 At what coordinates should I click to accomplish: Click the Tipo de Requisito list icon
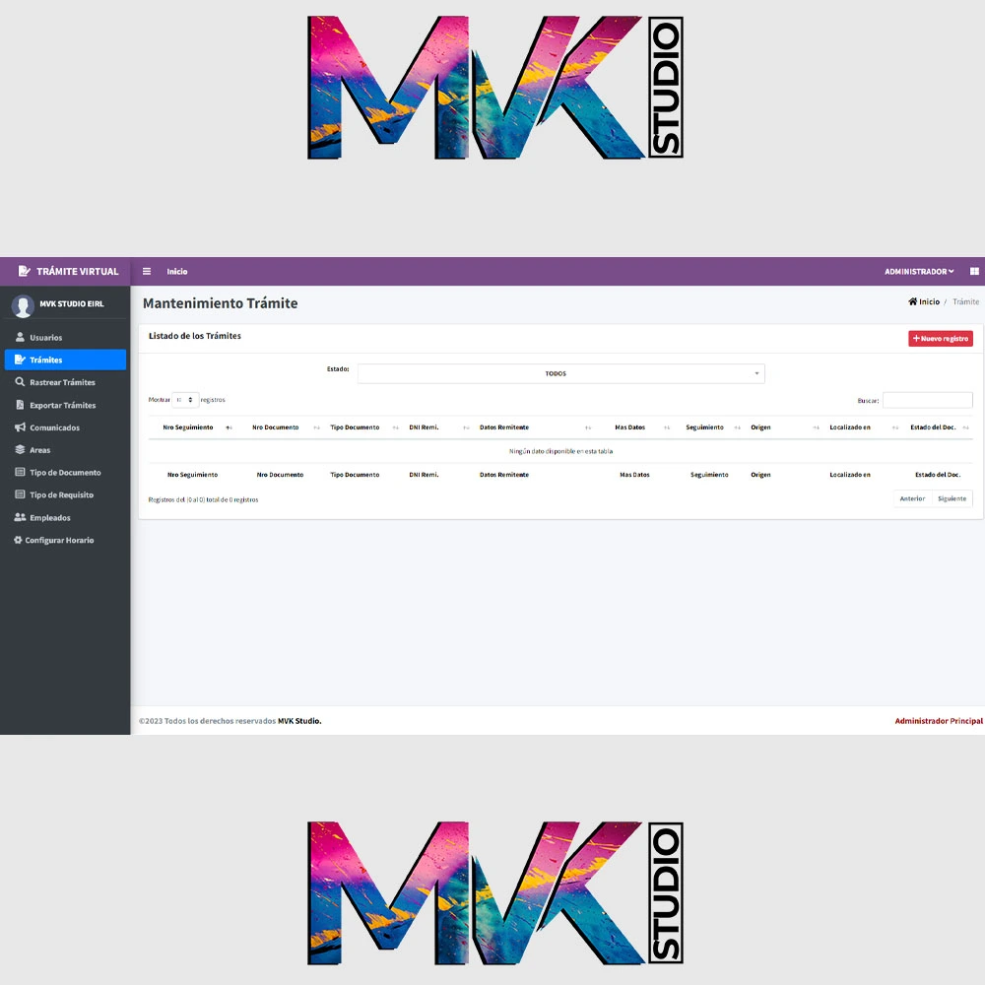tap(20, 495)
